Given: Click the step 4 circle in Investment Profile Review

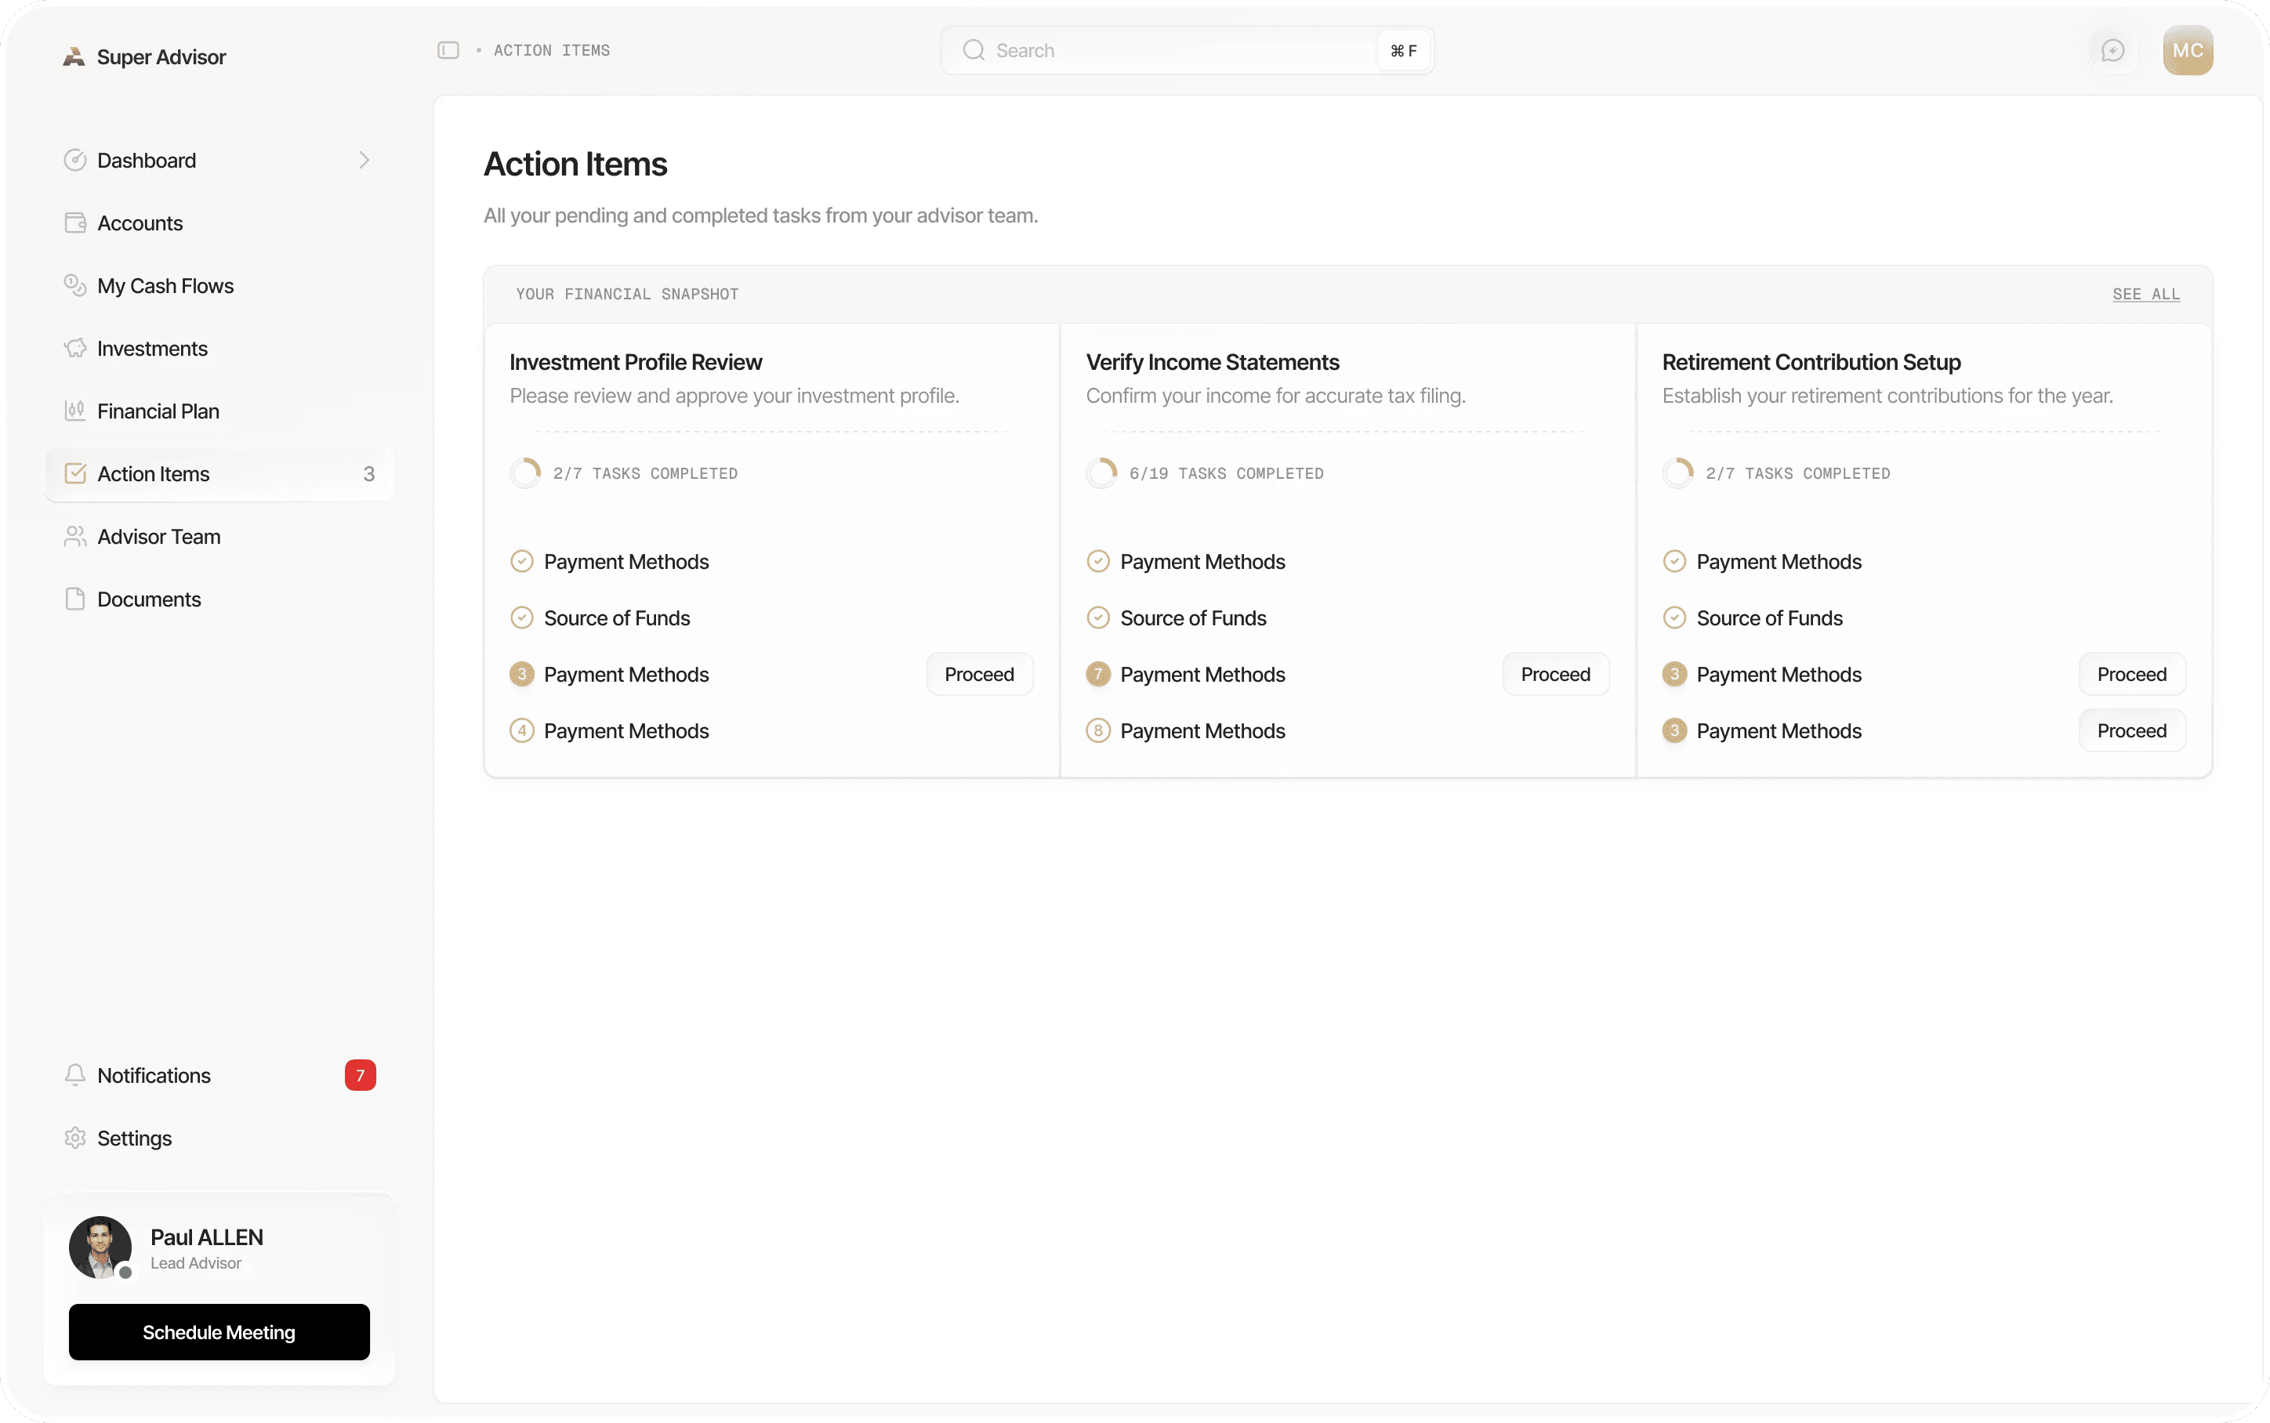Looking at the screenshot, I should pos(522,730).
